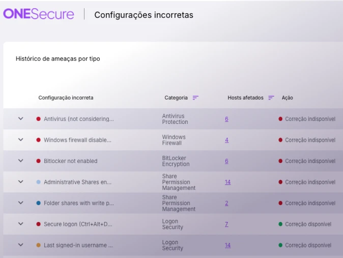This screenshot has height=258, width=343.
Task: Click Correção disponível for Secure logon
Action: pos(308,224)
